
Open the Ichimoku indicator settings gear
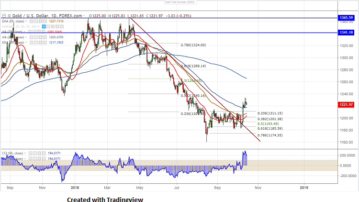(x=48, y=27)
